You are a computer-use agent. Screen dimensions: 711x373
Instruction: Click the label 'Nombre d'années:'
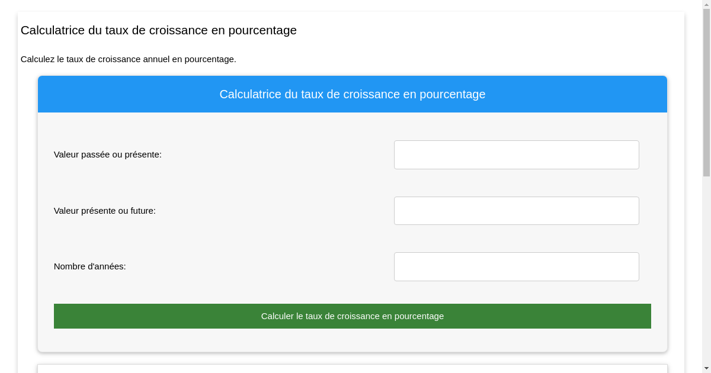[90, 266]
